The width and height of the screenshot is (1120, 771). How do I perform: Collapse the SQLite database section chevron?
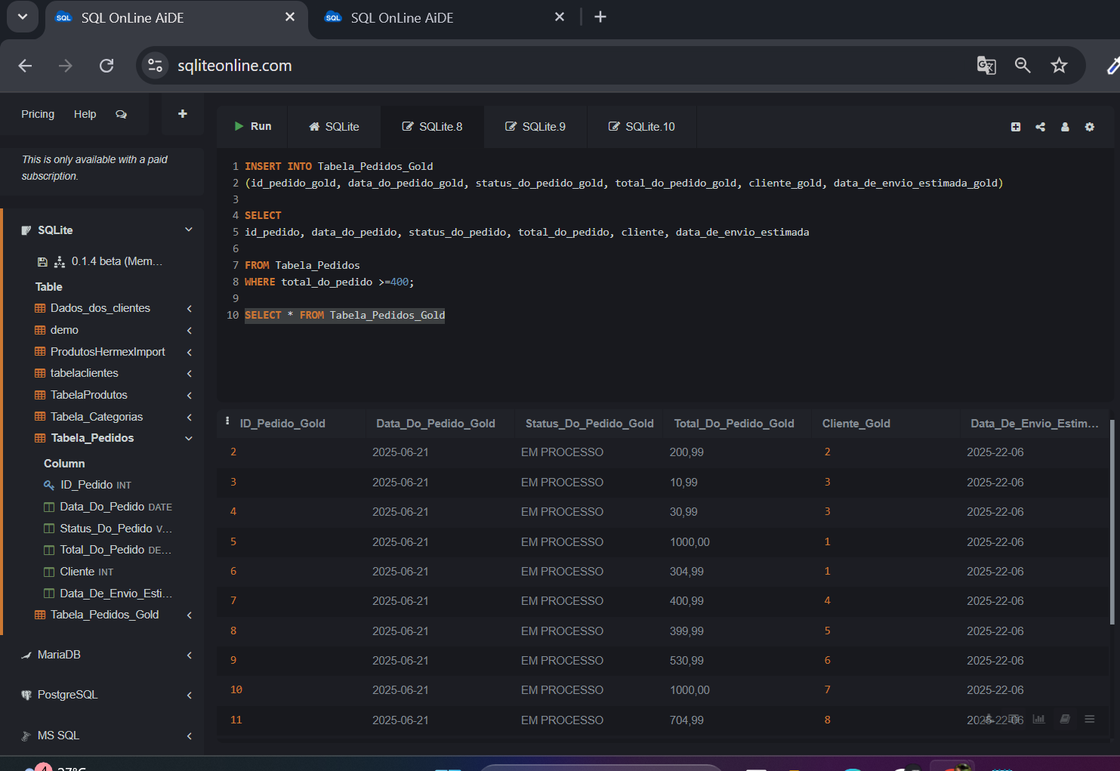click(189, 230)
